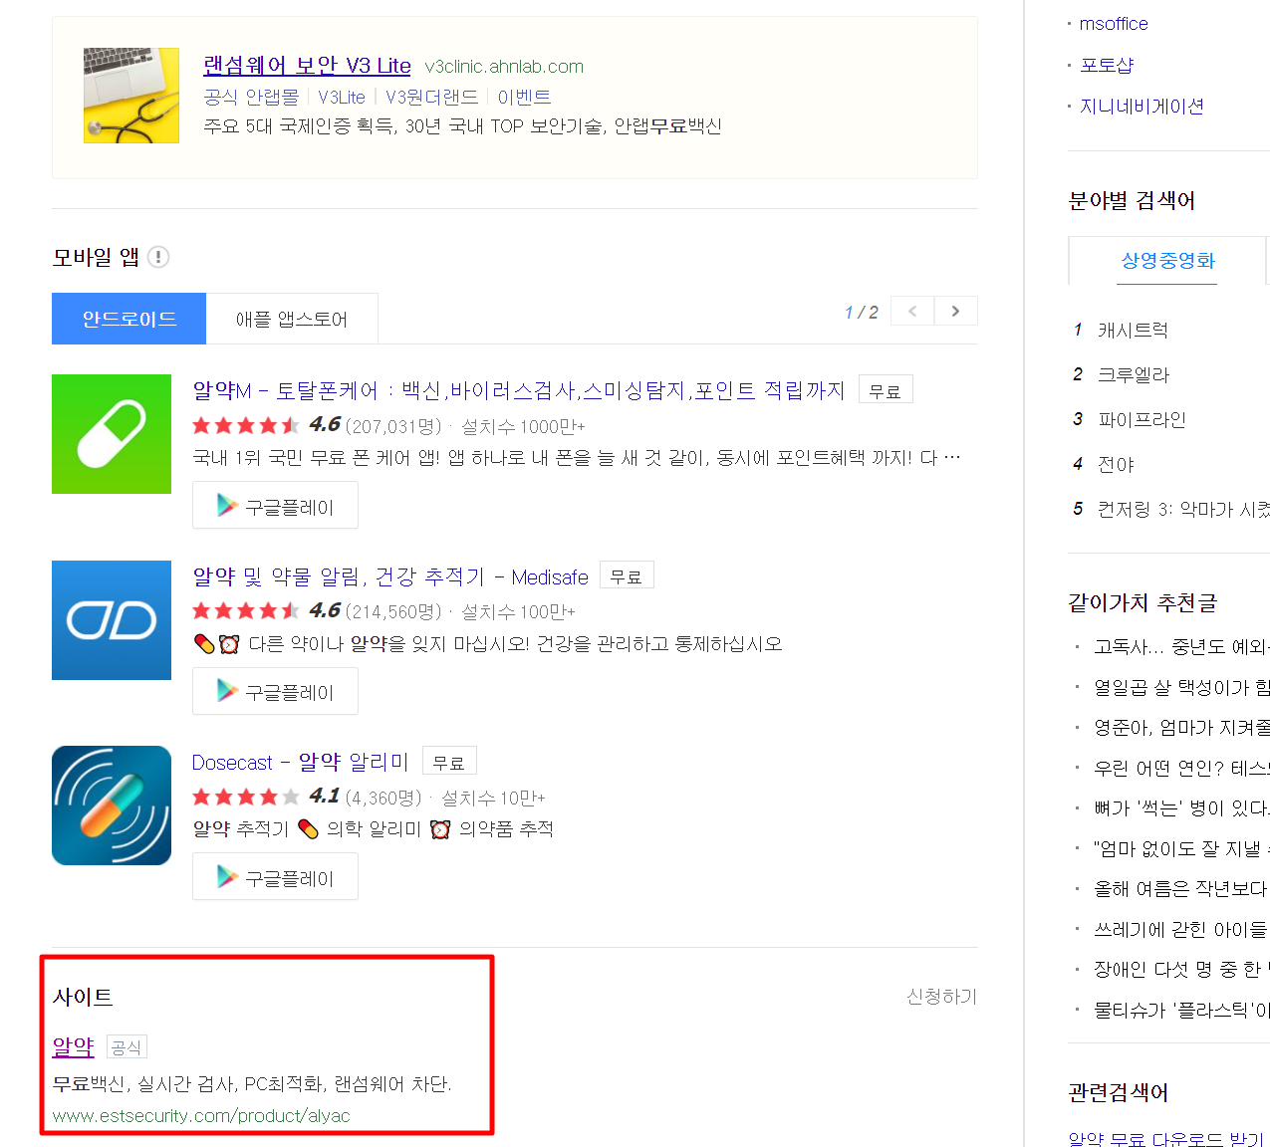The height and width of the screenshot is (1147, 1270).
Task: Switch to the 애플 앱스토어 tab
Action: [292, 319]
